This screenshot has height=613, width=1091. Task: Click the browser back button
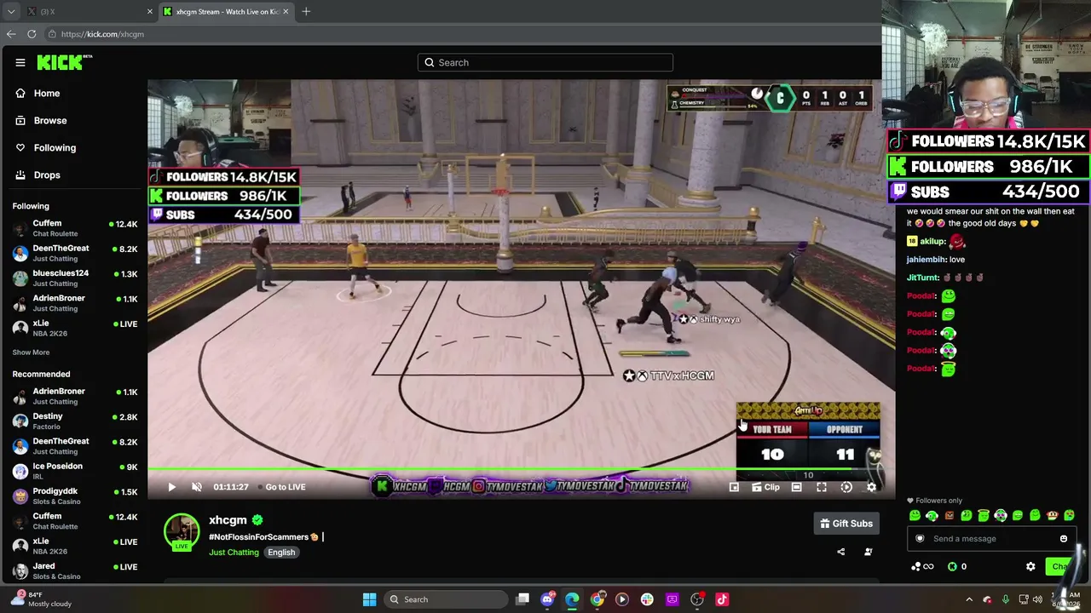11,34
